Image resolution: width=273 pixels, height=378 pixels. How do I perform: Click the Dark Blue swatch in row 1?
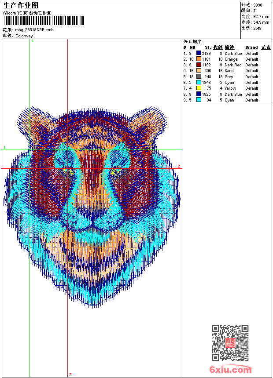[199, 54]
